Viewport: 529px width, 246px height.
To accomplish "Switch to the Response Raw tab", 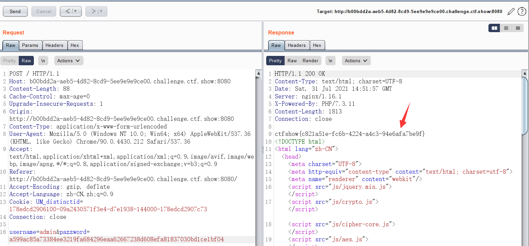I will pos(276,45).
